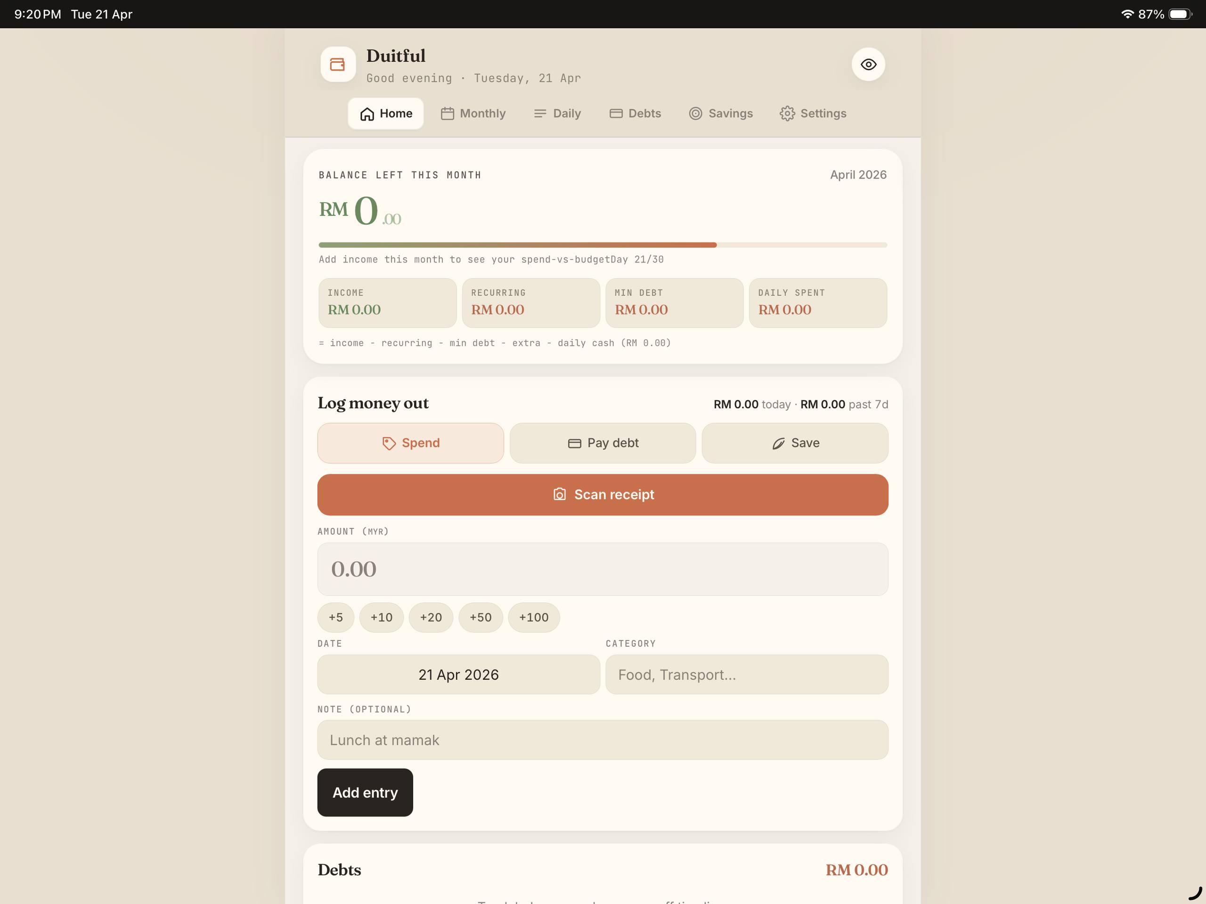
Task: Click the Home house icon
Action: [x=367, y=114]
